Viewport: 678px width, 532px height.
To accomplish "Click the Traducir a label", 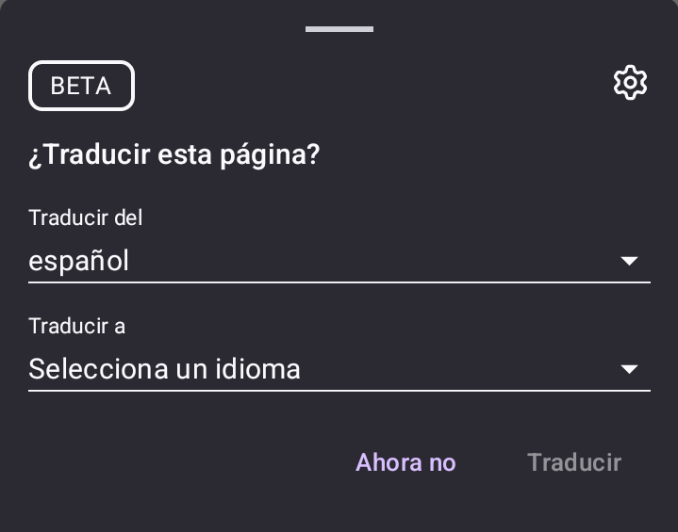I will tap(76, 326).
